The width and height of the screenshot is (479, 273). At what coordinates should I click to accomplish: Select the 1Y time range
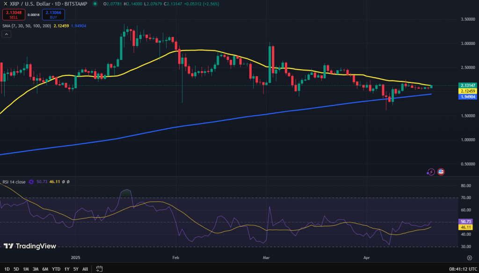click(66, 269)
